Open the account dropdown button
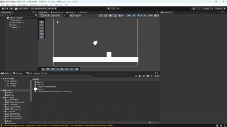Viewport: 227px width, 127px height. pos(5,9)
